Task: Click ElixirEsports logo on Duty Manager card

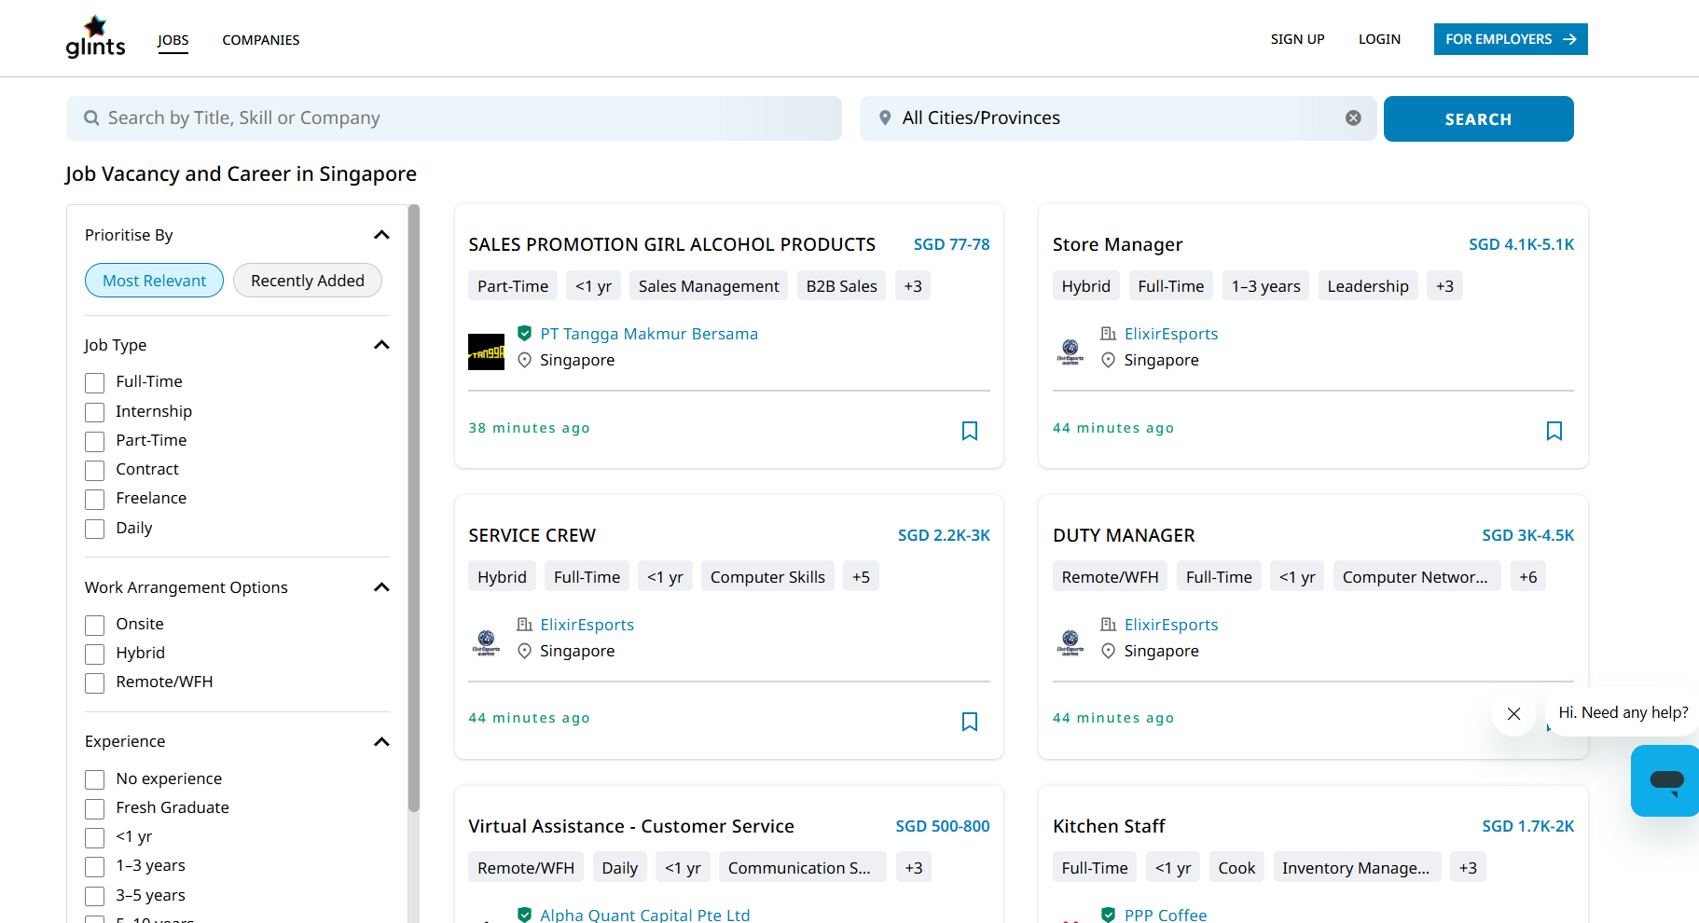Action: [1071, 642]
